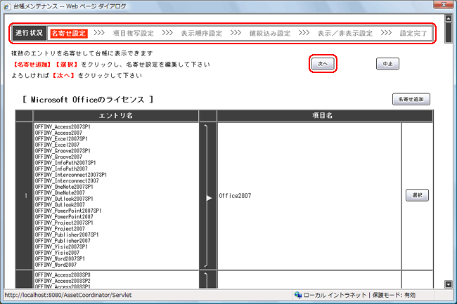Click the 進行状況 label
Screen dimensions: 457x304
click(x=29, y=33)
